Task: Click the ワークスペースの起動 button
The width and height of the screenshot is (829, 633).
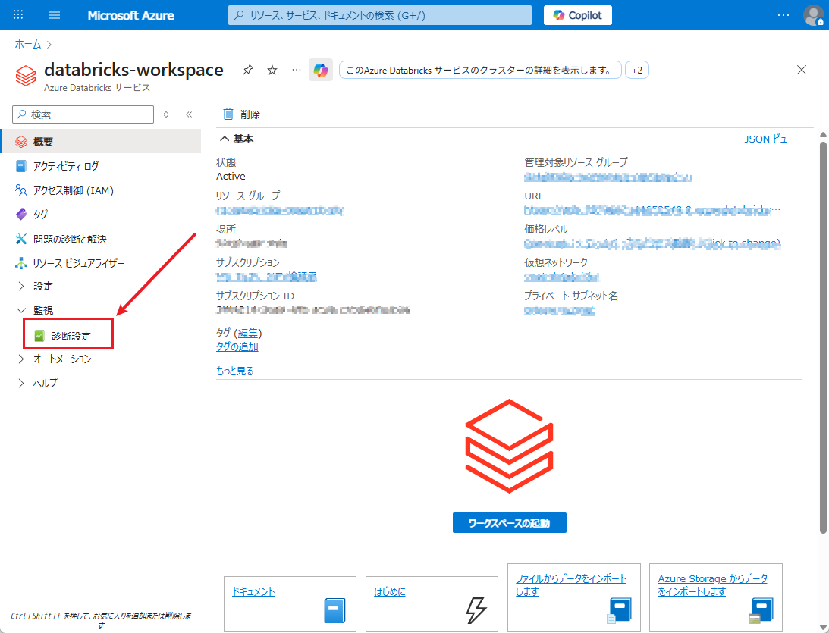Action: tap(509, 523)
